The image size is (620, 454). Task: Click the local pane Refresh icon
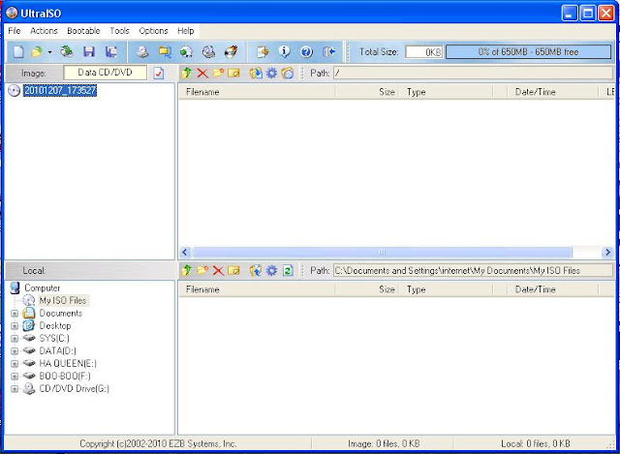click(288, 271)
